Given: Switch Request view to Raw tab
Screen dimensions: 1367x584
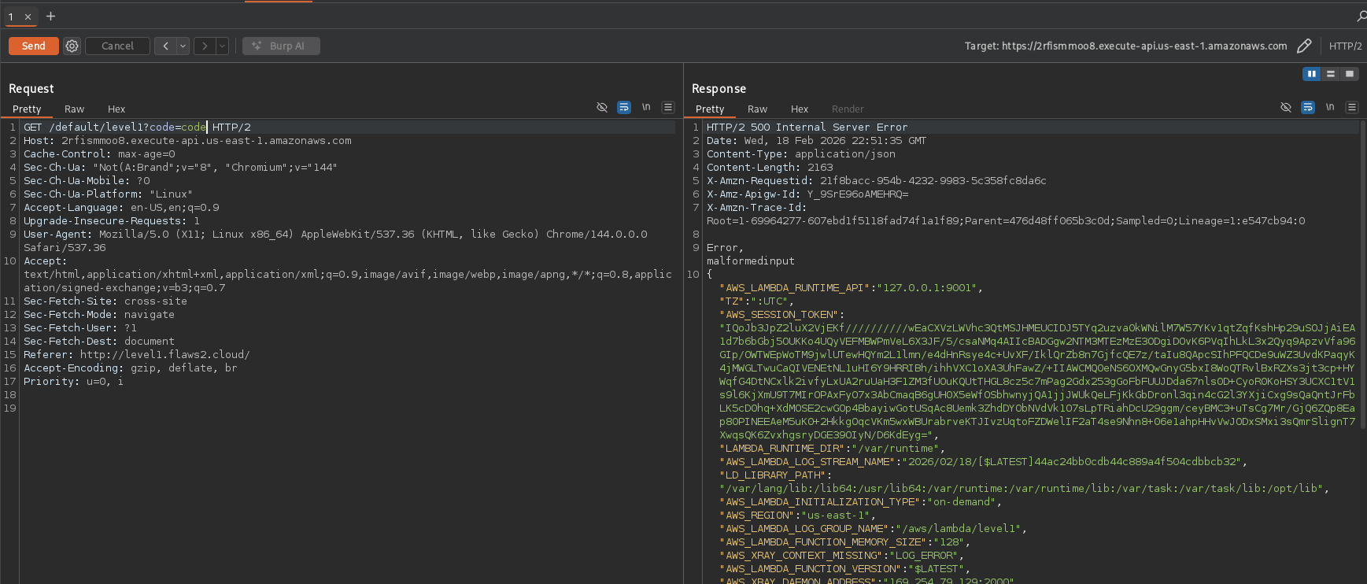Looking at the screenshot, I should point(74,109).
